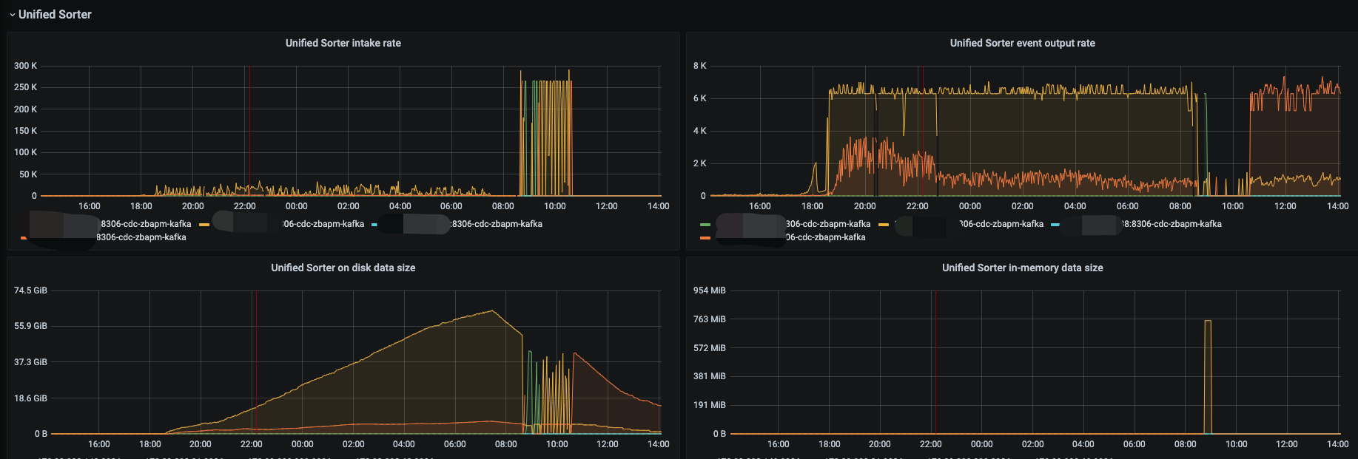Toggle green series label in event output legend
The image size is (1358, 459).
pos(827,224)
